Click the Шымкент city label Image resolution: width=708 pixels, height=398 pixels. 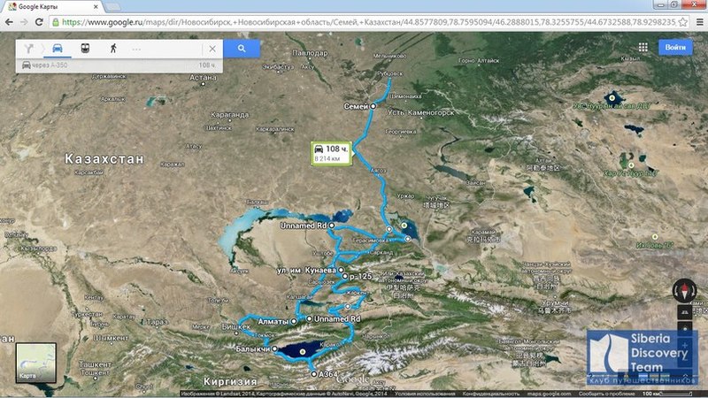click(x=112, y=338)
